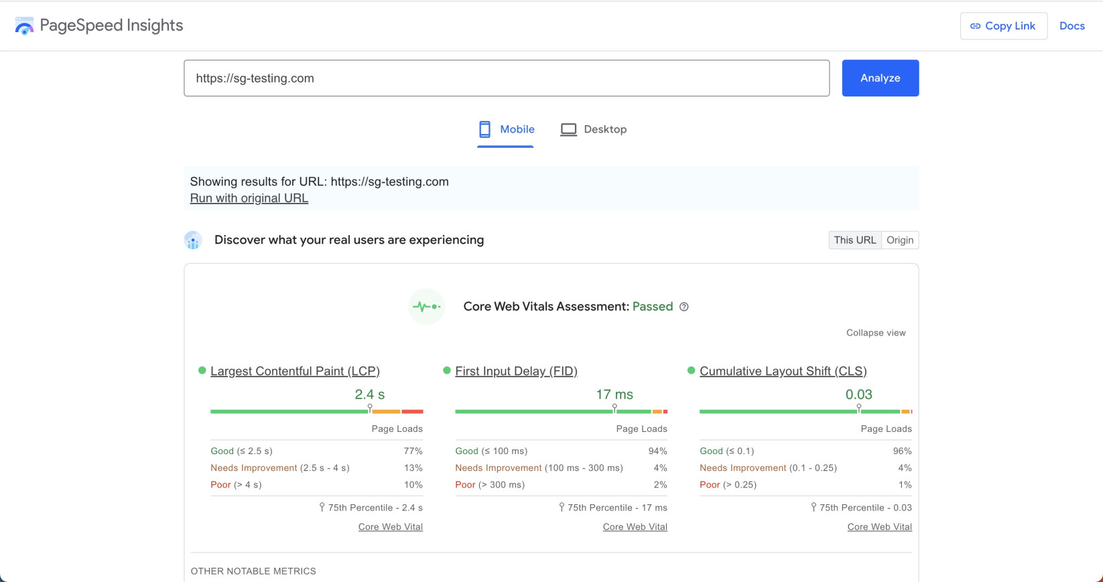The image size is (1103, 582).
Task: Click FID Good percentage 94%
Action: pyautogui.click(x=658, y=451)
